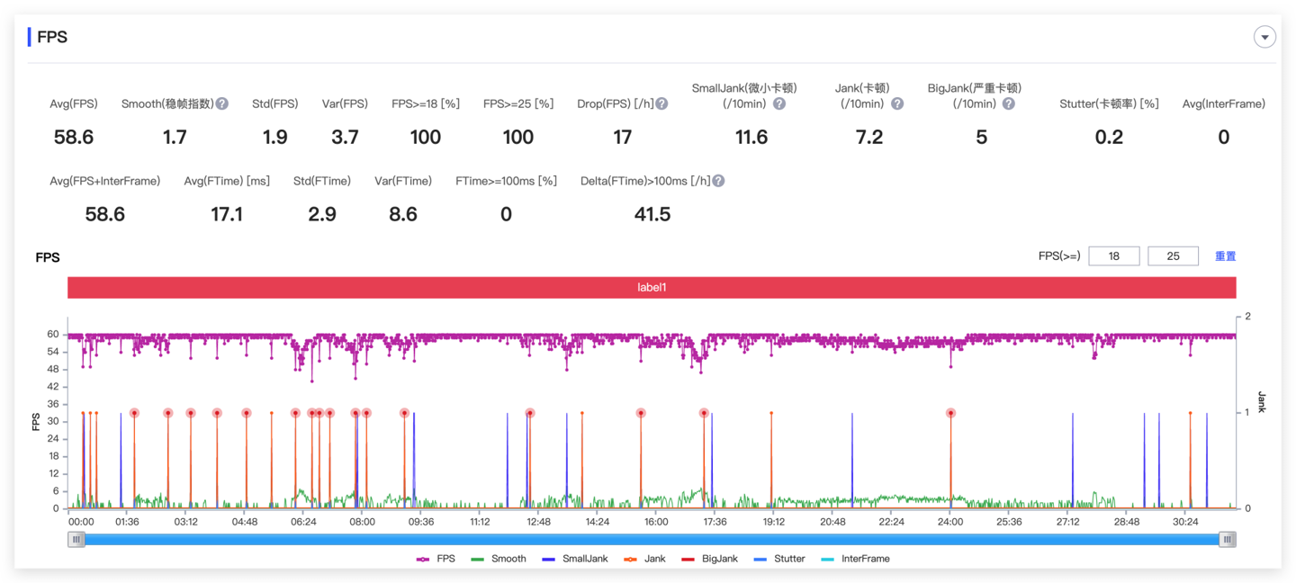Click the Jank value 7.2
This screenshot has height=583, width=1296.
click(x=869, y=137)
